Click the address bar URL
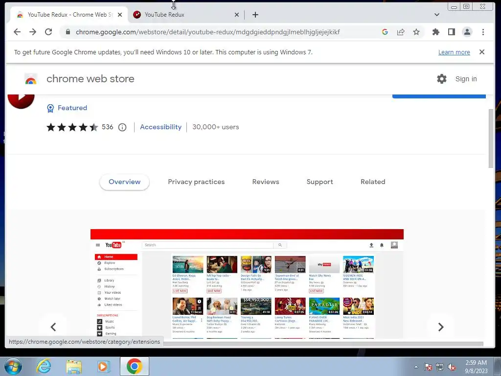 207,32
